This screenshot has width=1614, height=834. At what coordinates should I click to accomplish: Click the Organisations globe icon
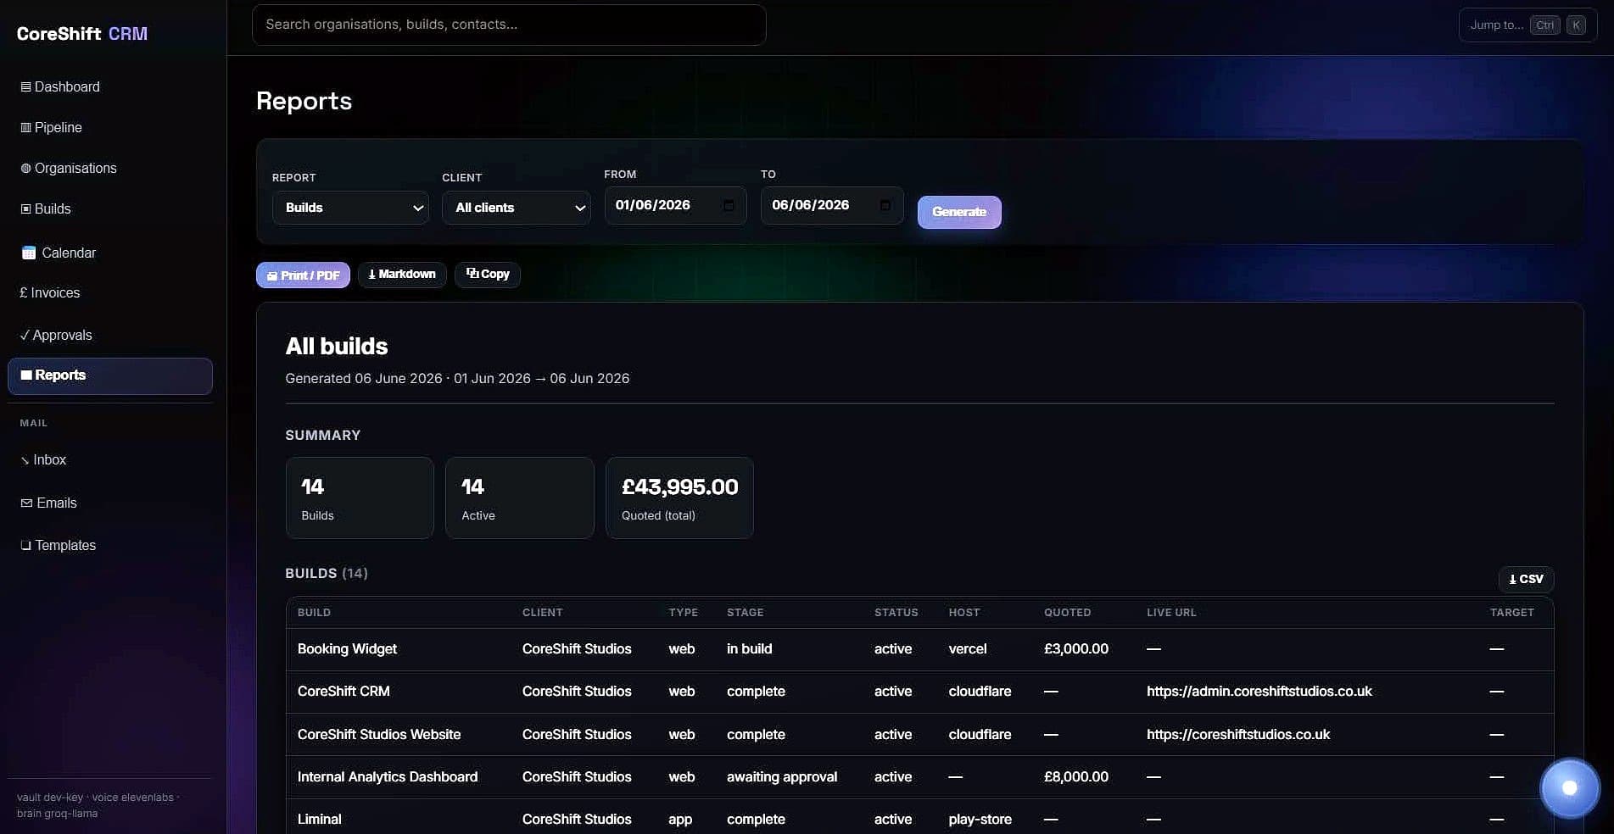[x=25, y=169]
